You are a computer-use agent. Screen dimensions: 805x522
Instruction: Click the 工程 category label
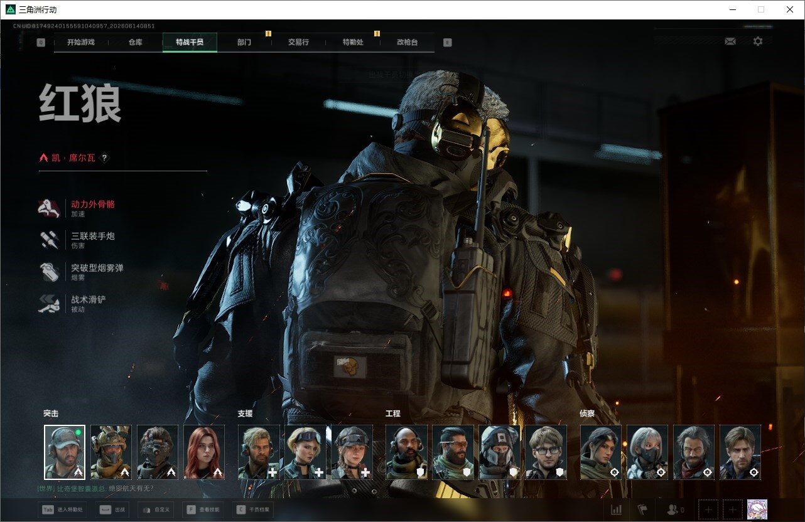(392, 414)
